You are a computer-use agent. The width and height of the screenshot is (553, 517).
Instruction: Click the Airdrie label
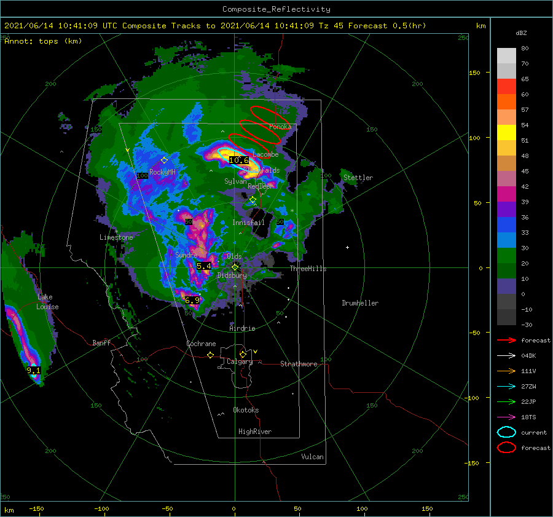242,328
